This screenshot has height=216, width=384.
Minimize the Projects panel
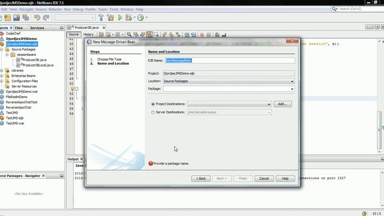62,28
